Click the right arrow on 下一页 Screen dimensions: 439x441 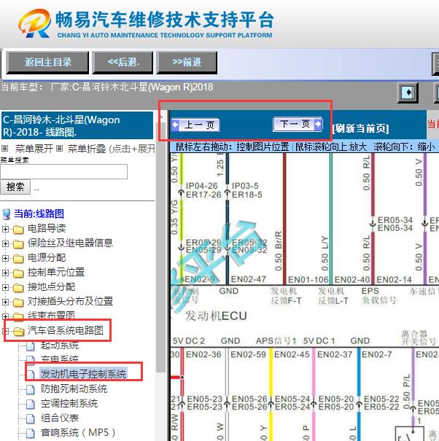(318, 124)
